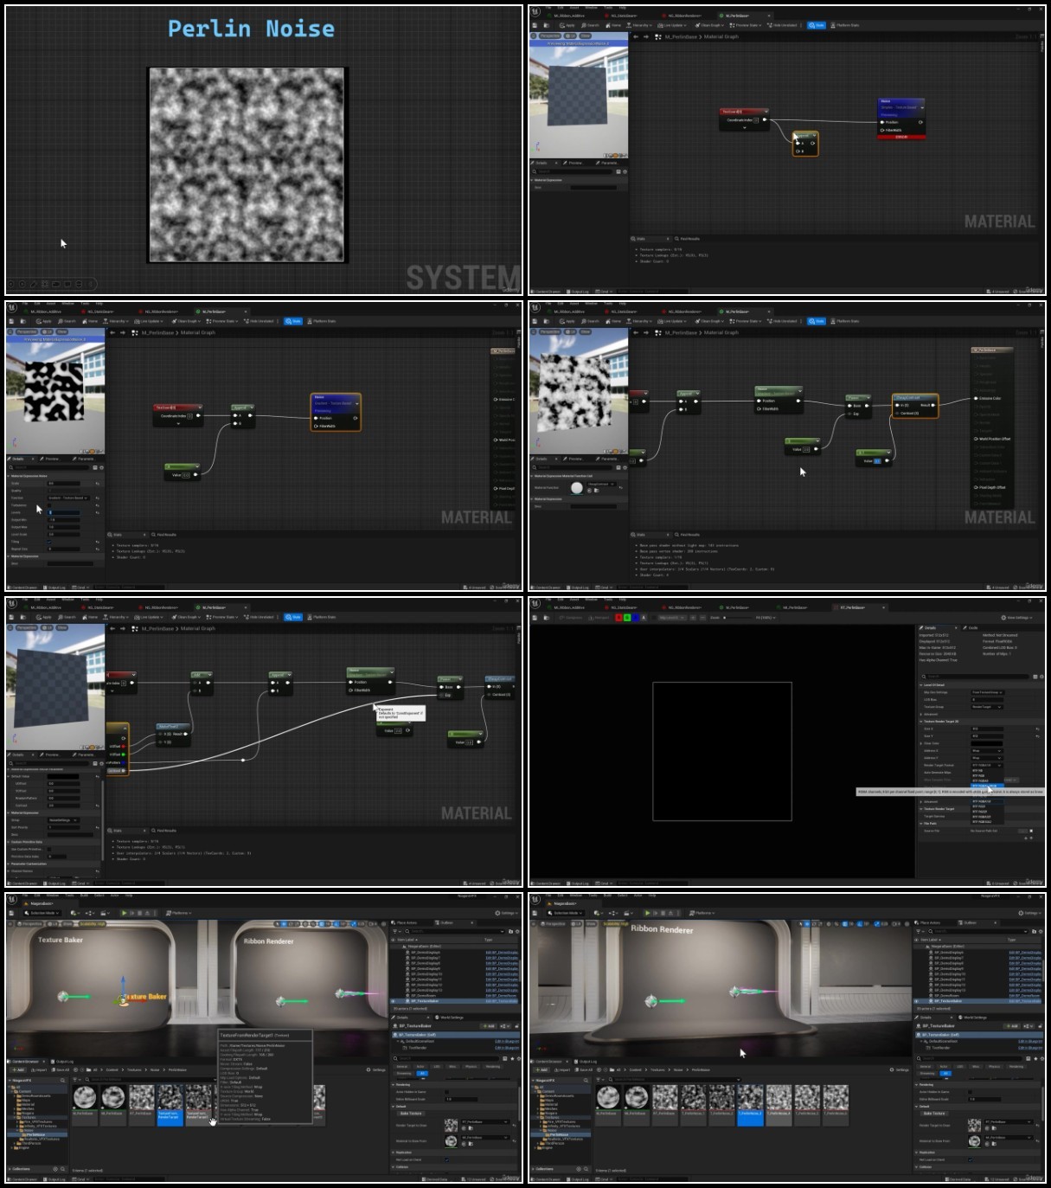Click Noise breadcrumb in Texture Baker editor Content Browser

[x=154, y=1069]
